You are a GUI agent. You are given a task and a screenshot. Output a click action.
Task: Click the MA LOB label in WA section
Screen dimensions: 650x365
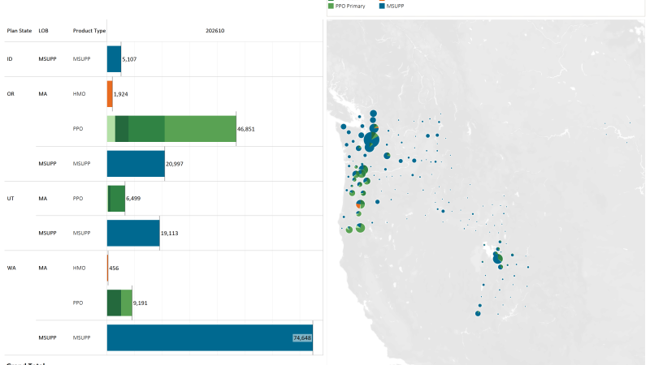tap(43, 268)
